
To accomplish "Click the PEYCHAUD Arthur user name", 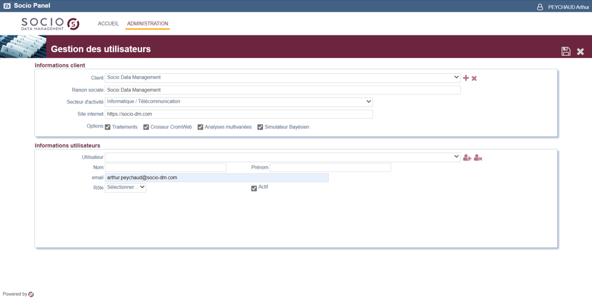I will click(569, 7).
